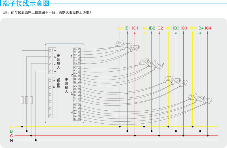This screenshot has width=227, height=148.
Task: Click the yellow IA1 label
Action: [x=120, y=28]
